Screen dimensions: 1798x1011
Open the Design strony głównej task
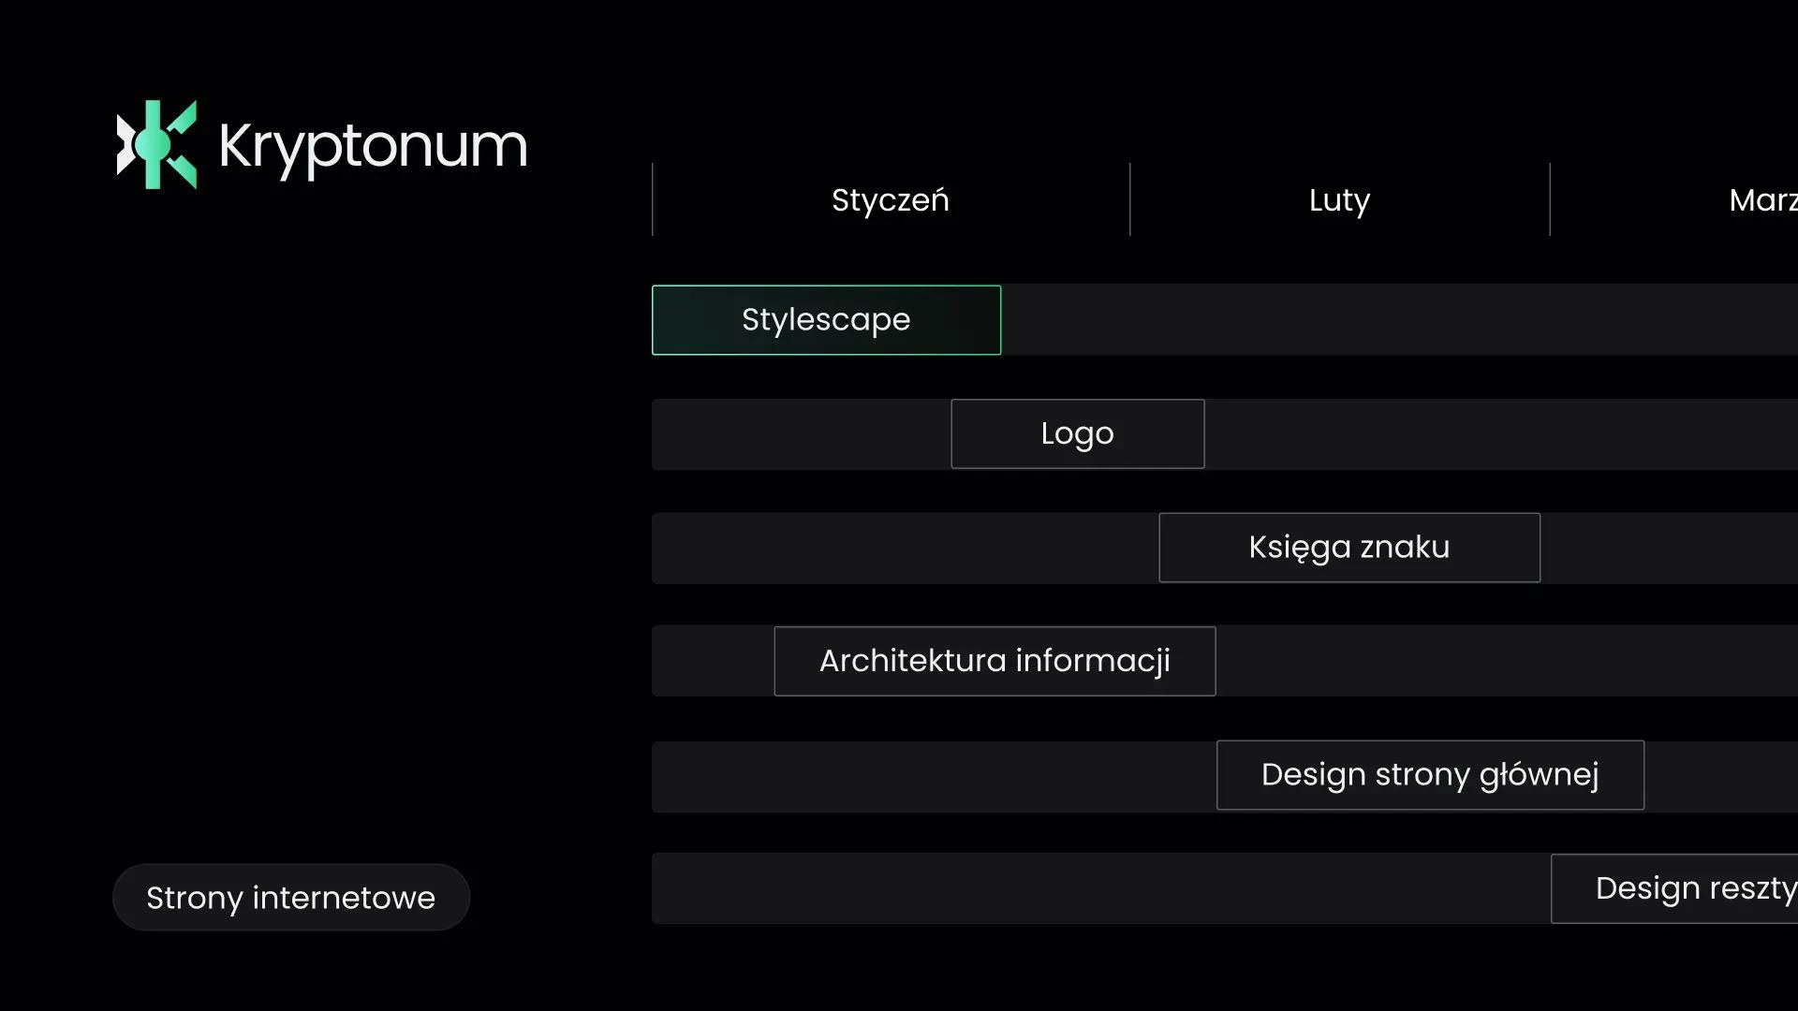point(1430,775)
